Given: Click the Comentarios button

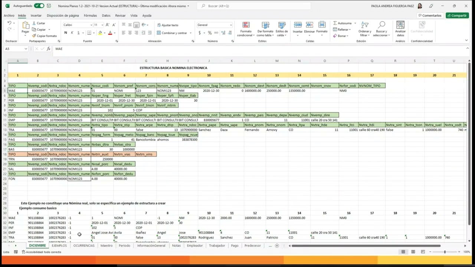Looking at the screenshot, I should [430, 16].
